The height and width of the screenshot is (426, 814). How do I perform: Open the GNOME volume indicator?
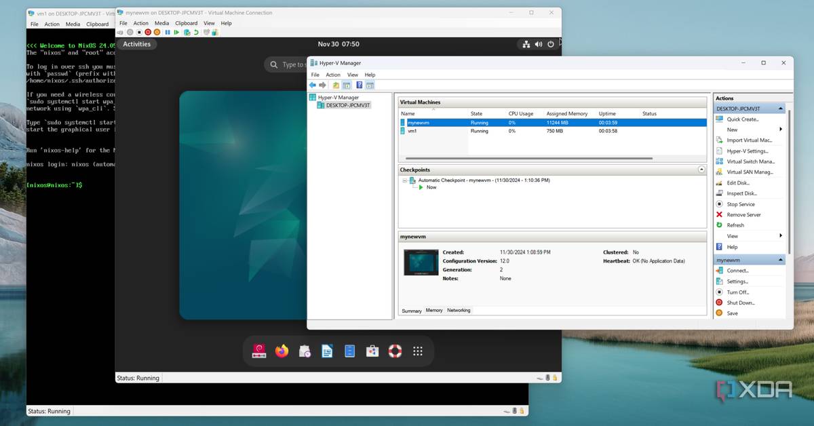click(x=539, y=44)
